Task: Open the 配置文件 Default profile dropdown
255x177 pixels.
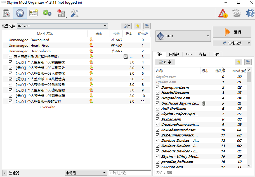Action: pyautogui.click(x=62, y=26)
